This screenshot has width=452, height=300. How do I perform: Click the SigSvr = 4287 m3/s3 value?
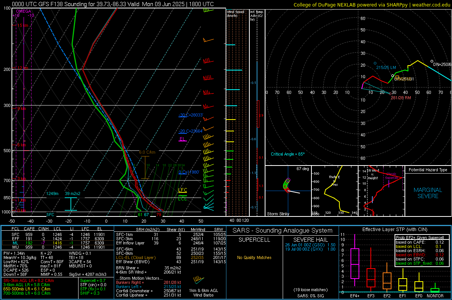(87, 274)
